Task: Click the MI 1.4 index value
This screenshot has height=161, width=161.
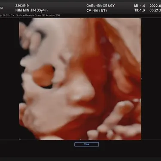Action: point(140,6)
